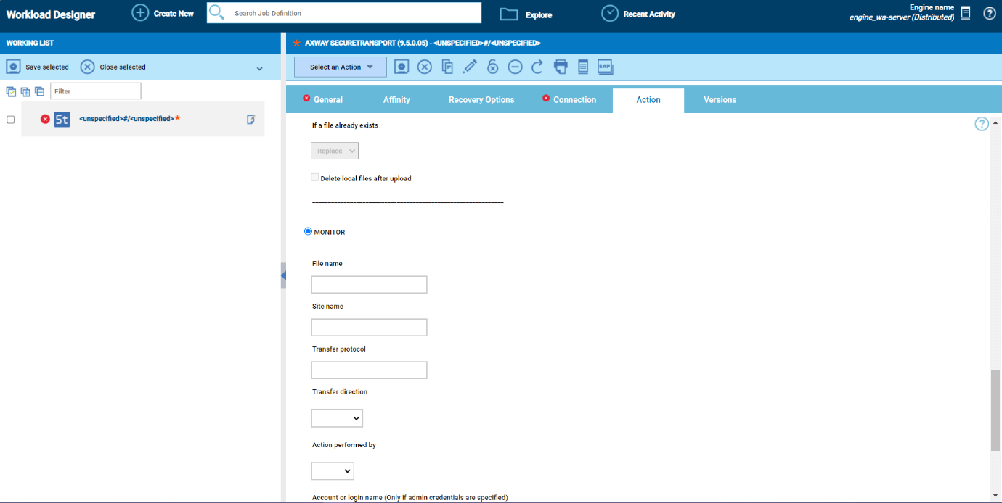This screenshot has width=1002, height=503.
Task: Open the Action performed by dropdown
Action: point(333,470)
